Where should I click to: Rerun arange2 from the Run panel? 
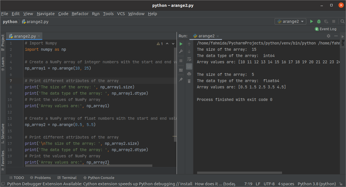coord(181,44)
